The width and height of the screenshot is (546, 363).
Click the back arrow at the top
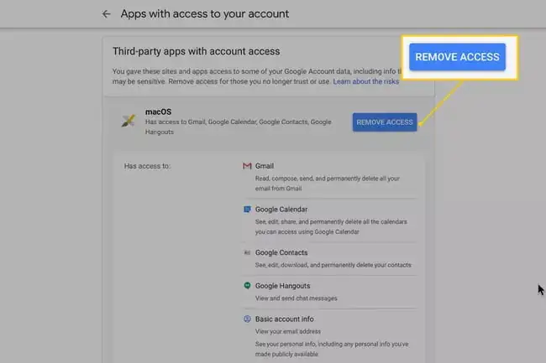tap(106, 14)
